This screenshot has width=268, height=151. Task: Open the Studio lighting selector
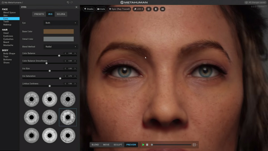point(89,9)
